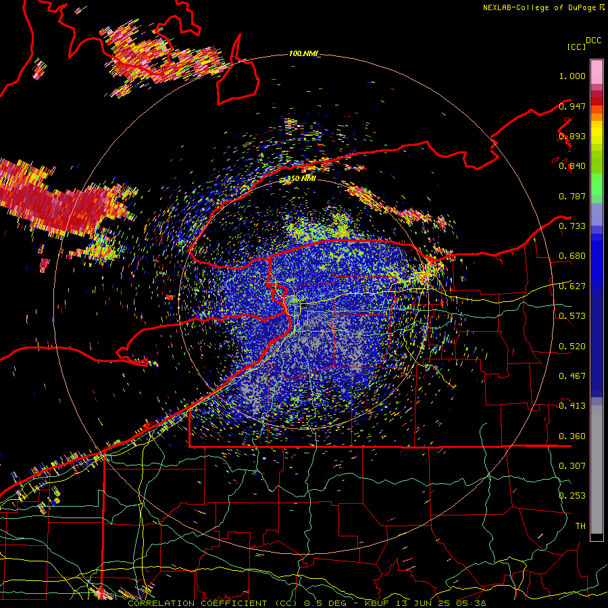Click the 0.733 legend value

click(572, 226)
